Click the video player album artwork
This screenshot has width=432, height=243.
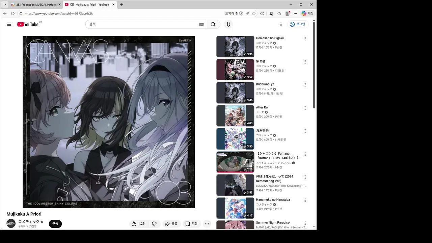coord(109,122)
